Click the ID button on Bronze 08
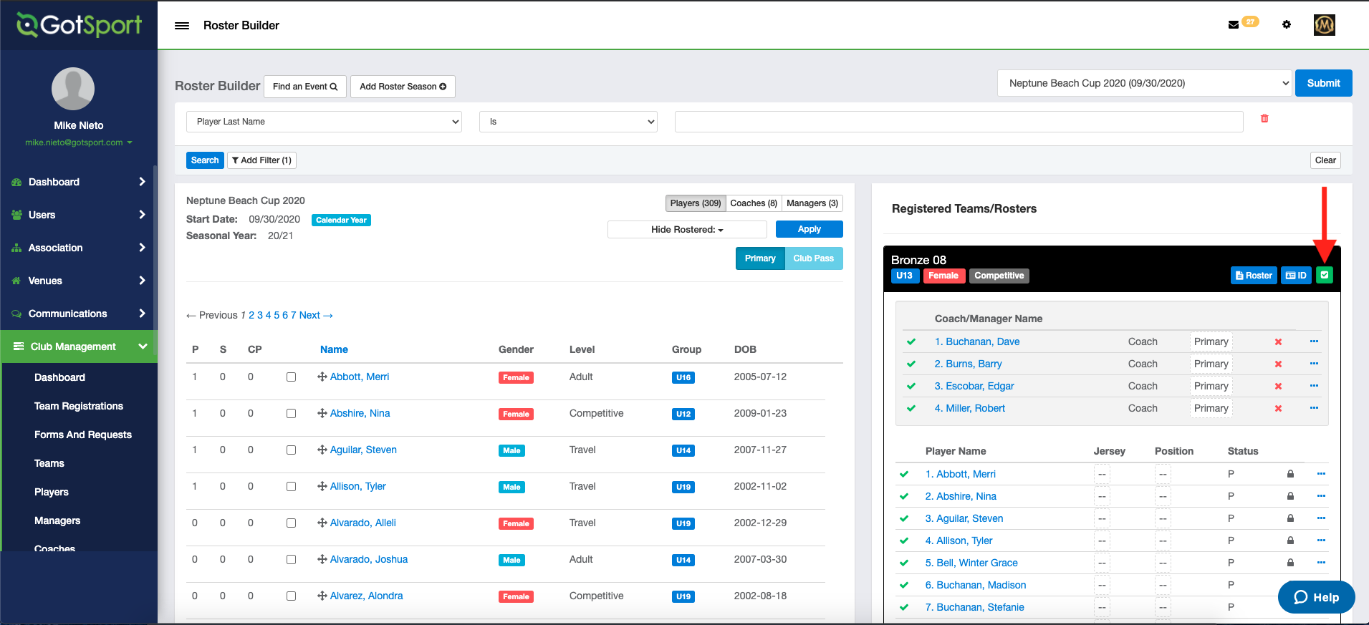The image size is (1369, 625). click(1296, 276)
